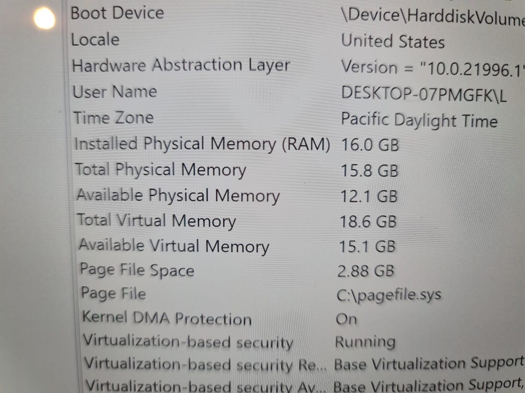The width and height of the screenshot is (525, 393).
Task: Click Virtualization-based security Running value
Action: 365,342
